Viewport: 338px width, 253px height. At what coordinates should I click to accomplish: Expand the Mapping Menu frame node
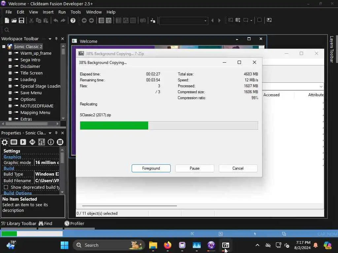click(10, 113)
